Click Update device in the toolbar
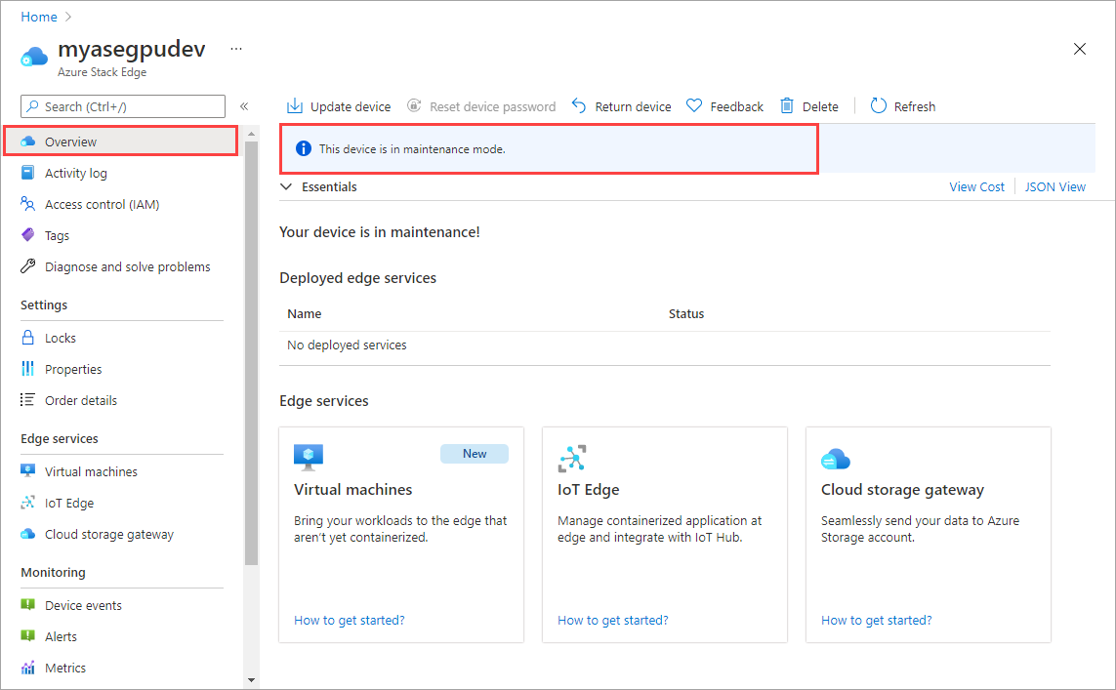1116x690 pixels. coord(338,105)
